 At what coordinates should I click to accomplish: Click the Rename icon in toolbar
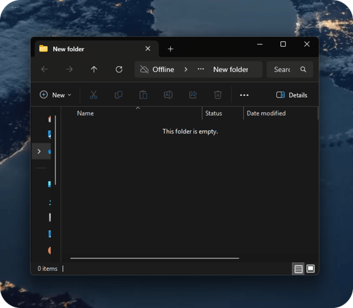coord(168,95)
